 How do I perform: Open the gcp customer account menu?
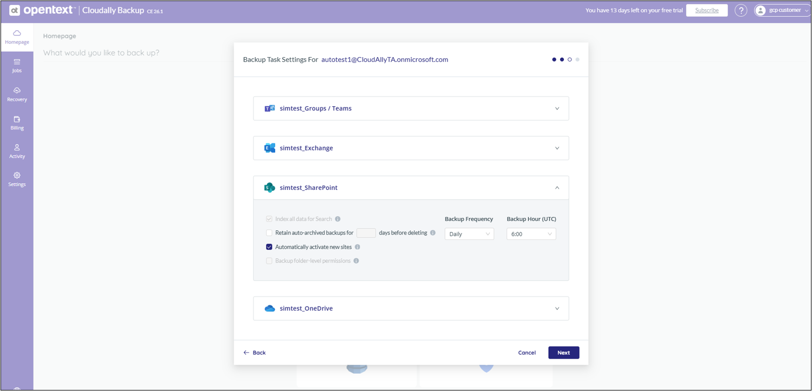[x=782, y=10]
